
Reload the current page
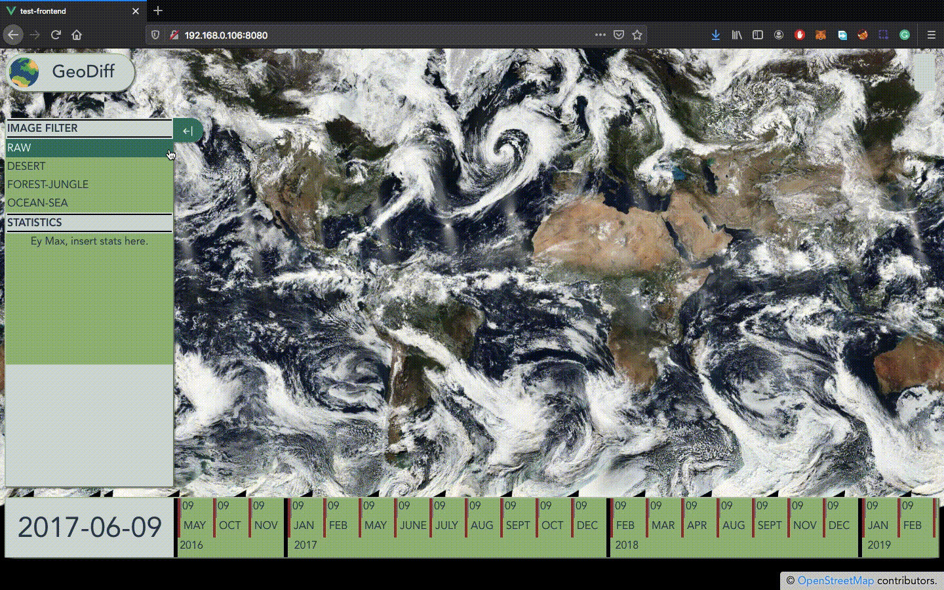point(56,35)
